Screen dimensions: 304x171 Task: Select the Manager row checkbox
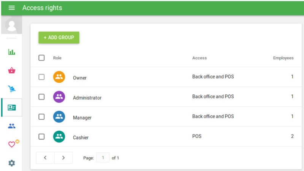[x=41, y=117]
